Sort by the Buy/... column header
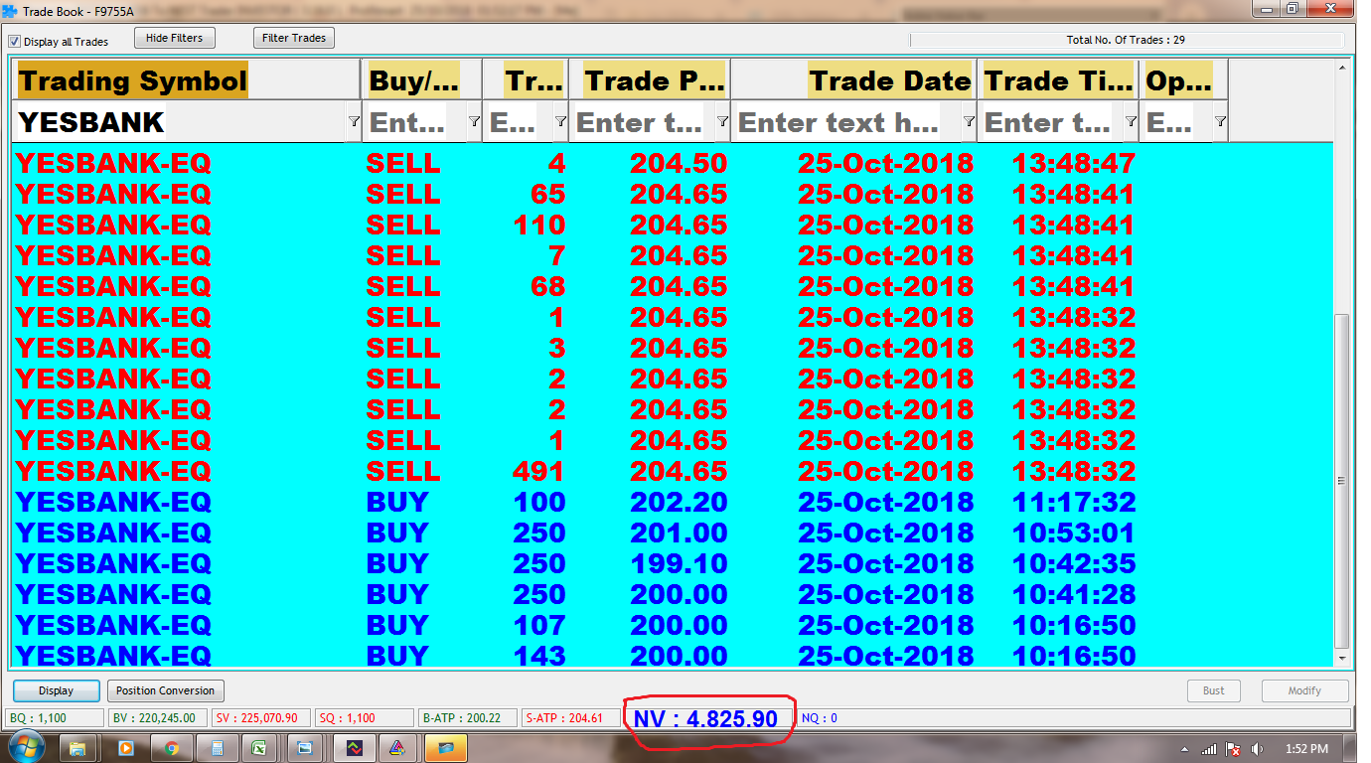 [x=421, y=80]
